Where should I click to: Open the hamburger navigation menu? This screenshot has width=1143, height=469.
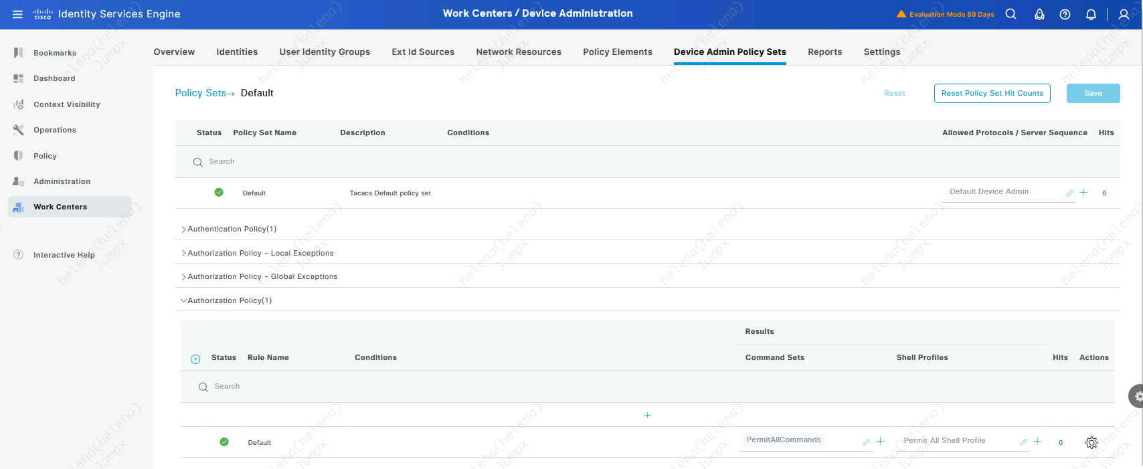pos(17,14)
